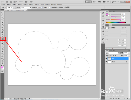Toggle the 连续的 (Contiguous) checkbox

tap(58, 8)
